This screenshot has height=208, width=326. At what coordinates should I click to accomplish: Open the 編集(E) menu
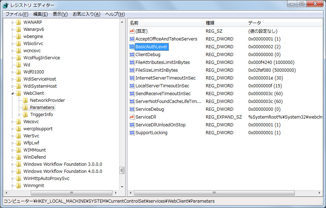[x=40, y=14]
